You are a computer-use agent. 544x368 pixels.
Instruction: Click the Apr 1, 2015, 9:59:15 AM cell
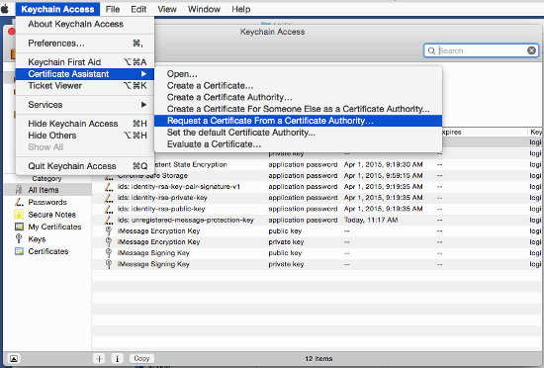(384, 175)
